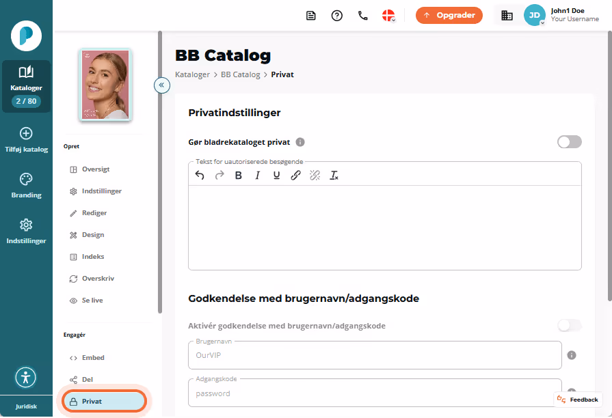Open the Danish flag language dropdown
This screenshot has height=418, width=612.
(x=389, y=16)
